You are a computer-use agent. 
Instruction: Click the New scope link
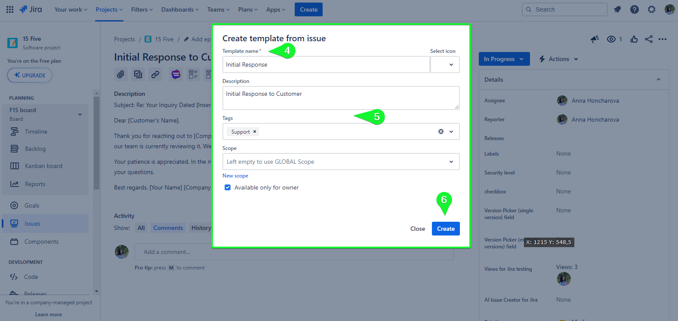tap(235, 176)
